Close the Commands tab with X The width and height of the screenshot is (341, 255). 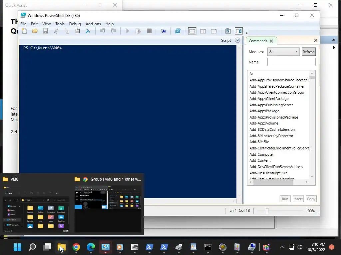271,41
